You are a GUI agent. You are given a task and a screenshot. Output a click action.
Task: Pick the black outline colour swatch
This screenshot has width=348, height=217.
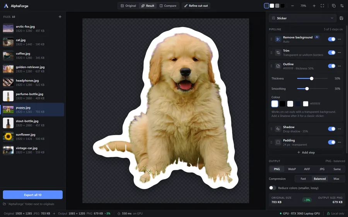point(282,104)
